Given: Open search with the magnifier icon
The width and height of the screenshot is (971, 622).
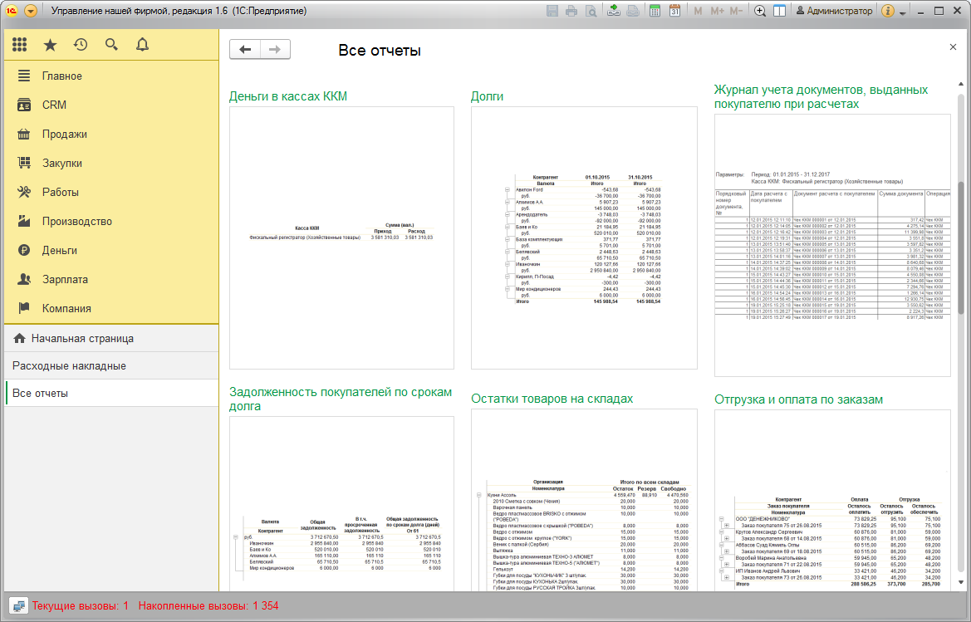Looking at the screenshot, I should [111, 45].
